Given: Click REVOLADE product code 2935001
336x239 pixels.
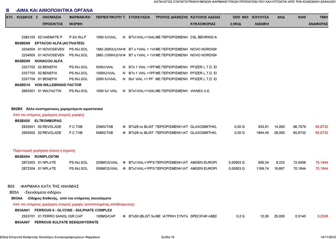Looking at the screenshot, I should tap(28, 127).
